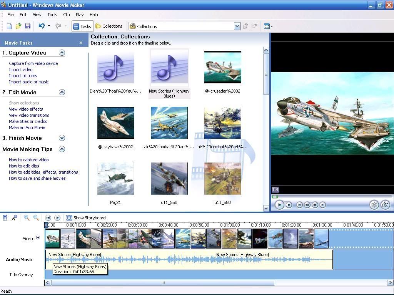
Task: Collapse the Edit Movie section
Action: (62, 92)
